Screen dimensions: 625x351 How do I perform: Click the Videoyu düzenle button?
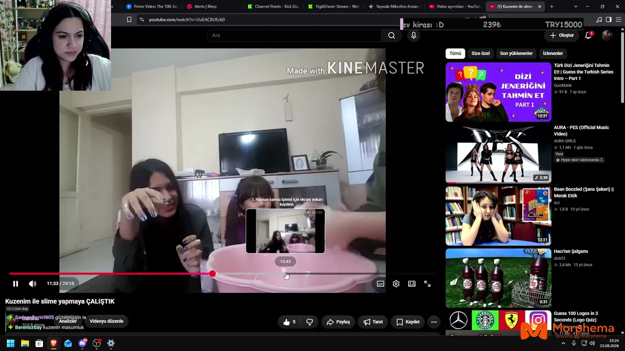[106, 321]
